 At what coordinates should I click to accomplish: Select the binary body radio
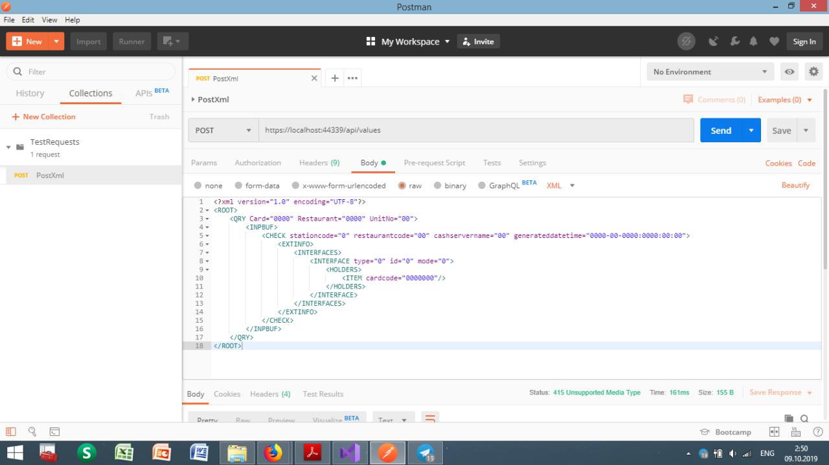[437, 186]
